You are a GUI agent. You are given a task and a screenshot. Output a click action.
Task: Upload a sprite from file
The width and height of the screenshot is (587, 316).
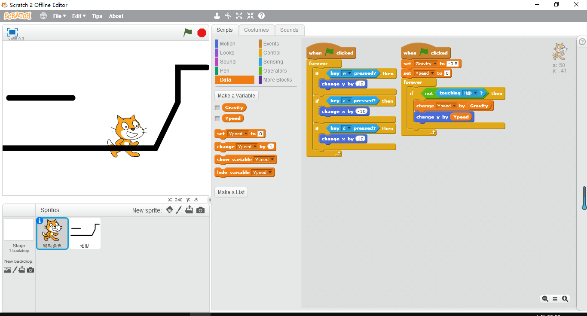click(189, 210)
